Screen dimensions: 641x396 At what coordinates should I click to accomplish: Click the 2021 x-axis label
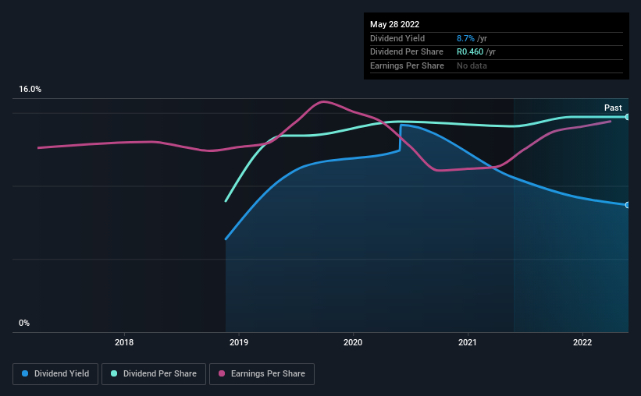click(468, 342)
